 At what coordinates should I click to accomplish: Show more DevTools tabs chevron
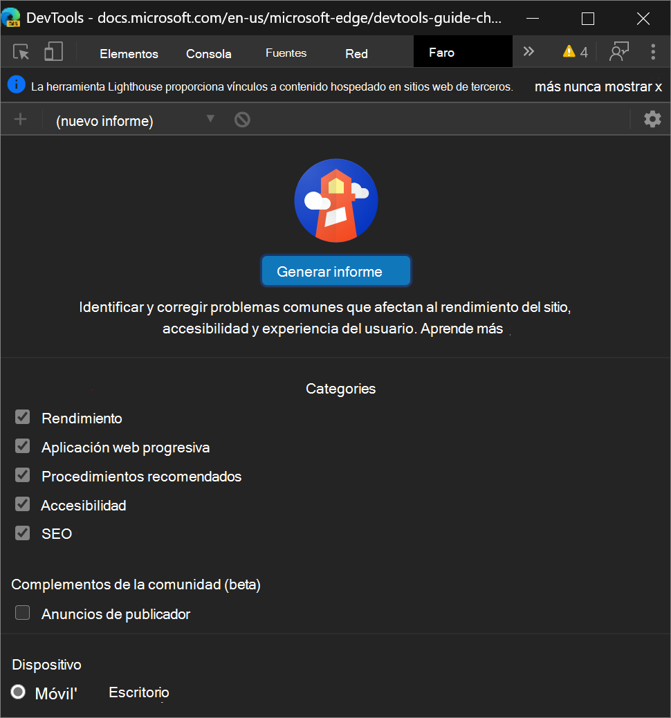pyautogui.click(x=528, y=51)
